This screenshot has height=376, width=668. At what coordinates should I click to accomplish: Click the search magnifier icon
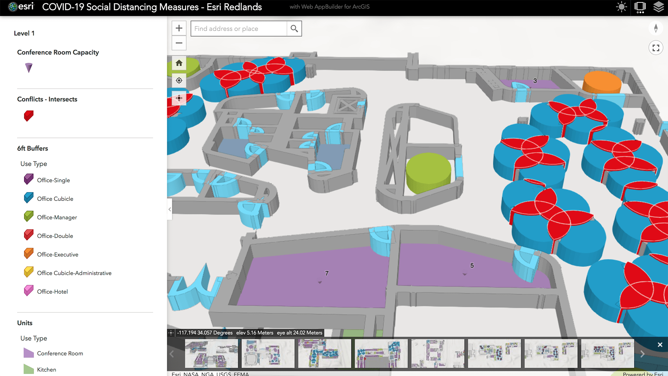point(294,29)
